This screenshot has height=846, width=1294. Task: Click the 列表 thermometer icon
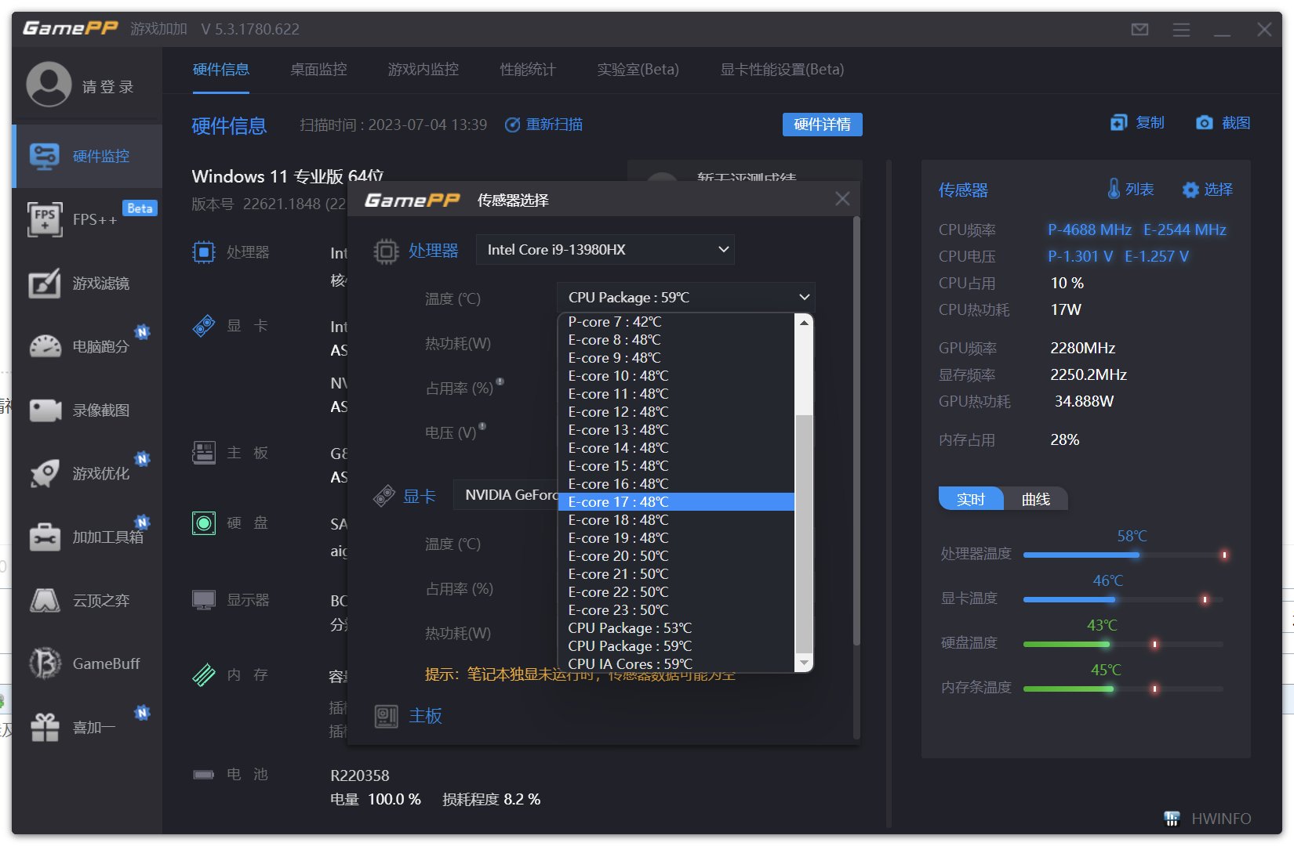(1114, 189)
